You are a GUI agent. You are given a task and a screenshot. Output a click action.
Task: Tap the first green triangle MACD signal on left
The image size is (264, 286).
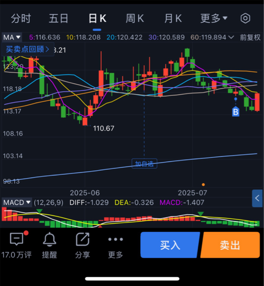click(39, 211)
